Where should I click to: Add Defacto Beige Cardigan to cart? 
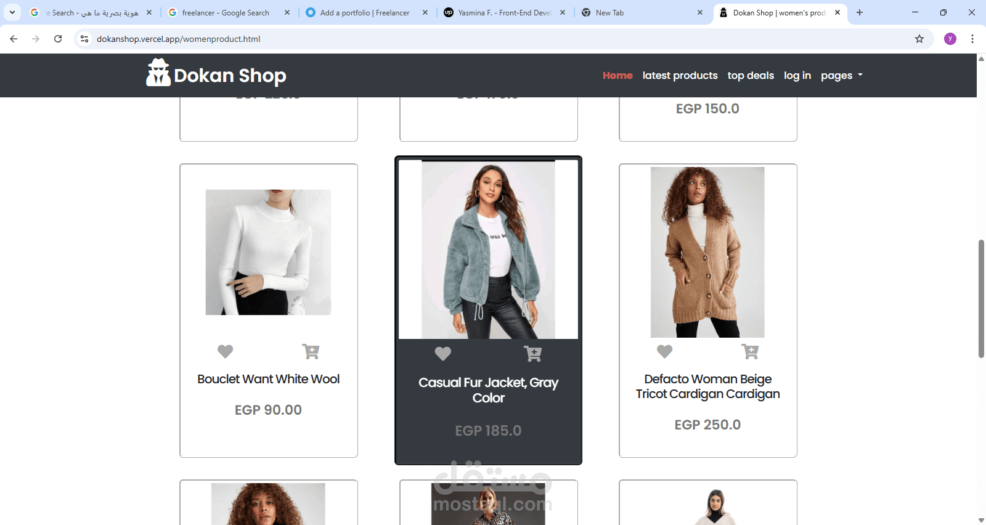(x=750, y=351)
